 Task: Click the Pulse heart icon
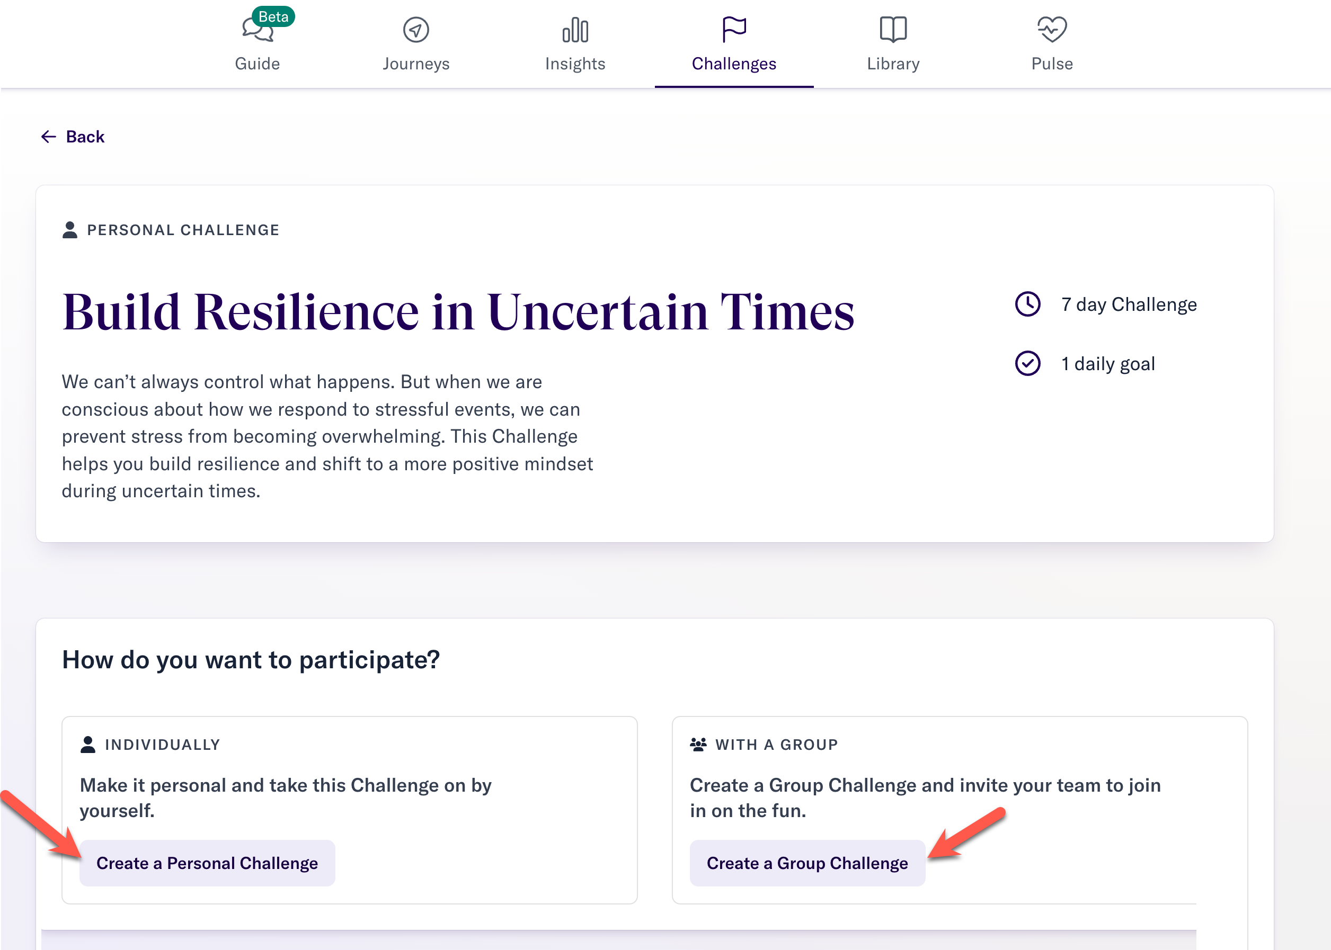coord(1052,30)
